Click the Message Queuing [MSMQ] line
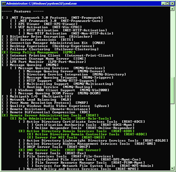176x172 pixels. coord(30,65)
